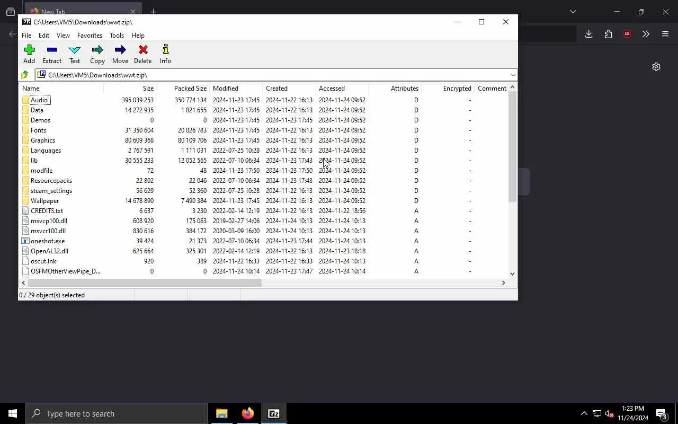The width and height of the screenshot is (678, 424).
Task: Select the msvcp100.dll file icon
Action: 25,220
